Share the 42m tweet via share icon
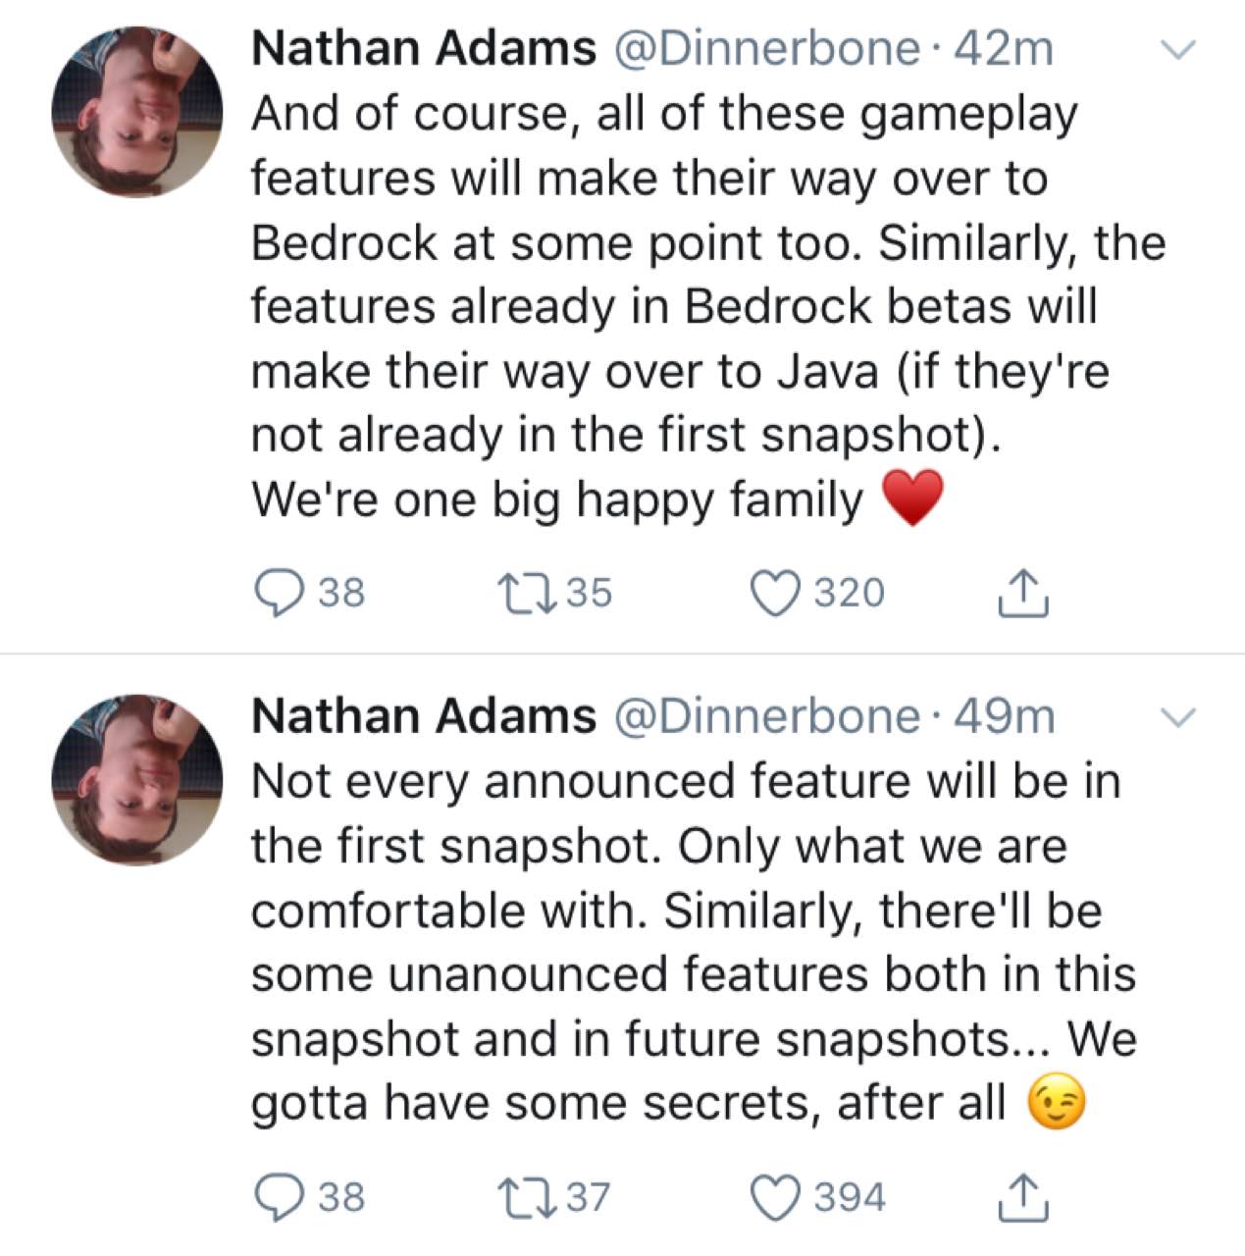The height and width of the screenshot is (1256, 1245). coord(1024,593)
